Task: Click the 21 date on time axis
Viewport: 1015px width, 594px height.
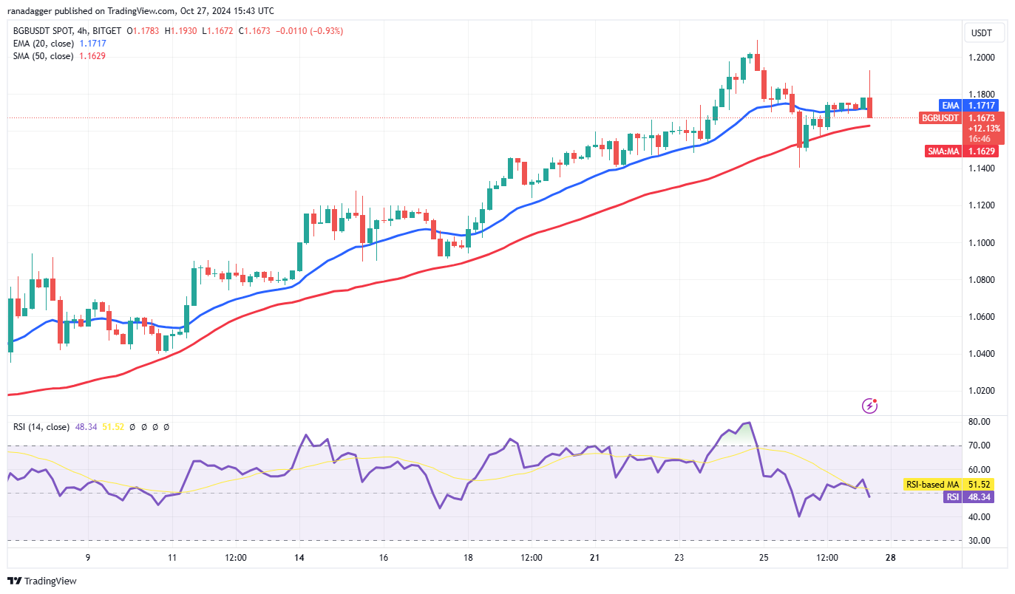Action: pyautogui.click(x=595, y=558)
